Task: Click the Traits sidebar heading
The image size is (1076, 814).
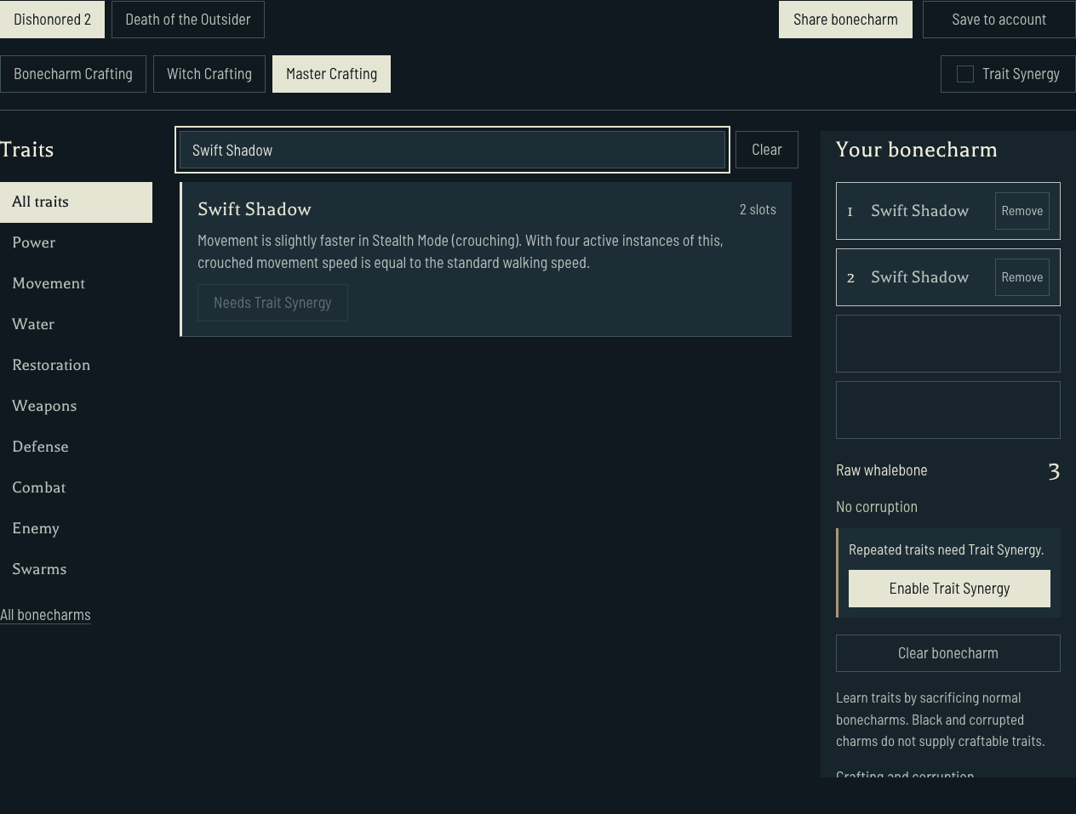Action: (27, 150)
